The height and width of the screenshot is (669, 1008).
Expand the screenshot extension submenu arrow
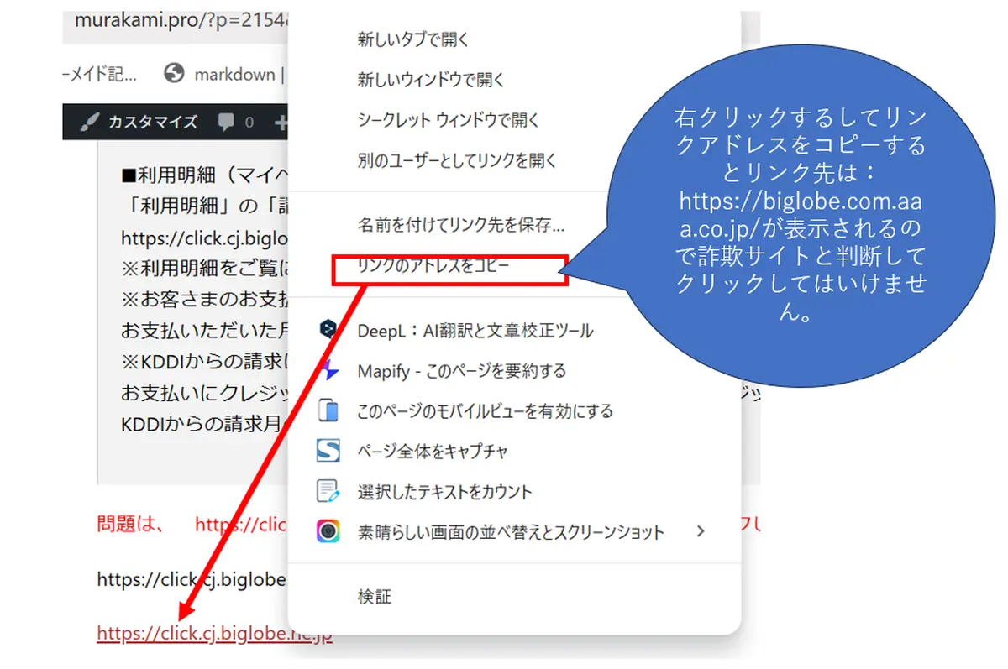[700, 531]
